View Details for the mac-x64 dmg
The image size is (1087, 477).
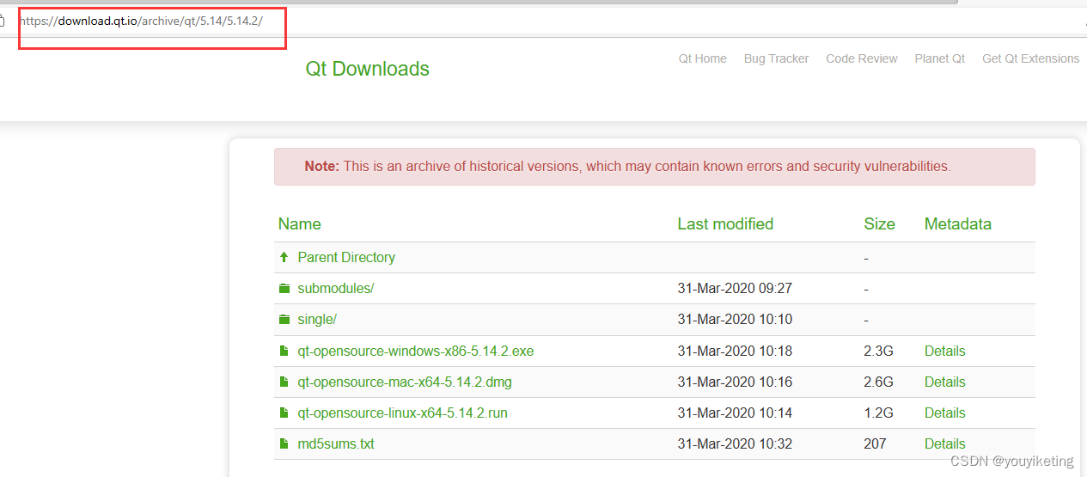(945, 382)
